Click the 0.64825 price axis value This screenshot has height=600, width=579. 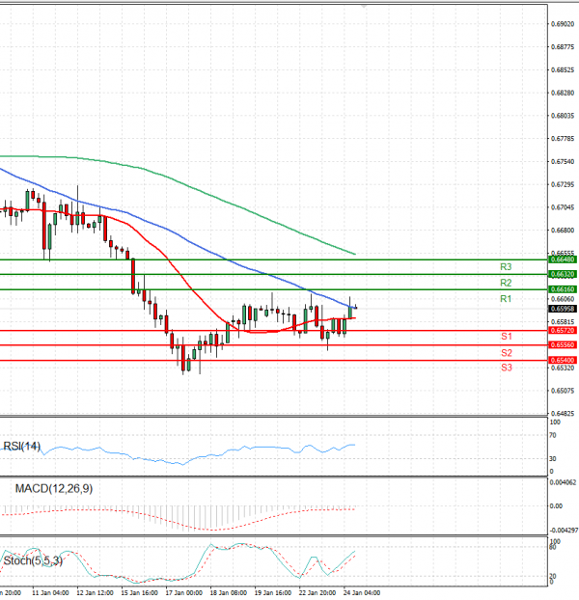click(x=563, y=413)
